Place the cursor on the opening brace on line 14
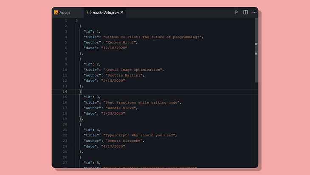The image size is (310, 175). (80, 92)
